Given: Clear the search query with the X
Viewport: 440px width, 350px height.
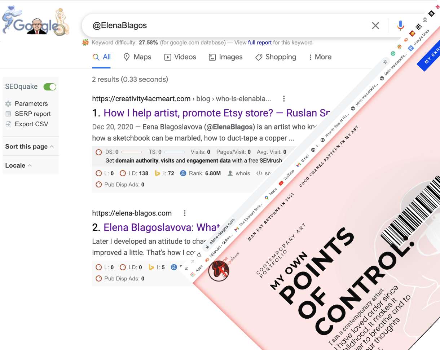Looking at the screenshot, I should 375,25.
